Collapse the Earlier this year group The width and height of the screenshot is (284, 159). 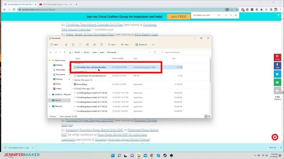[73, 80]
